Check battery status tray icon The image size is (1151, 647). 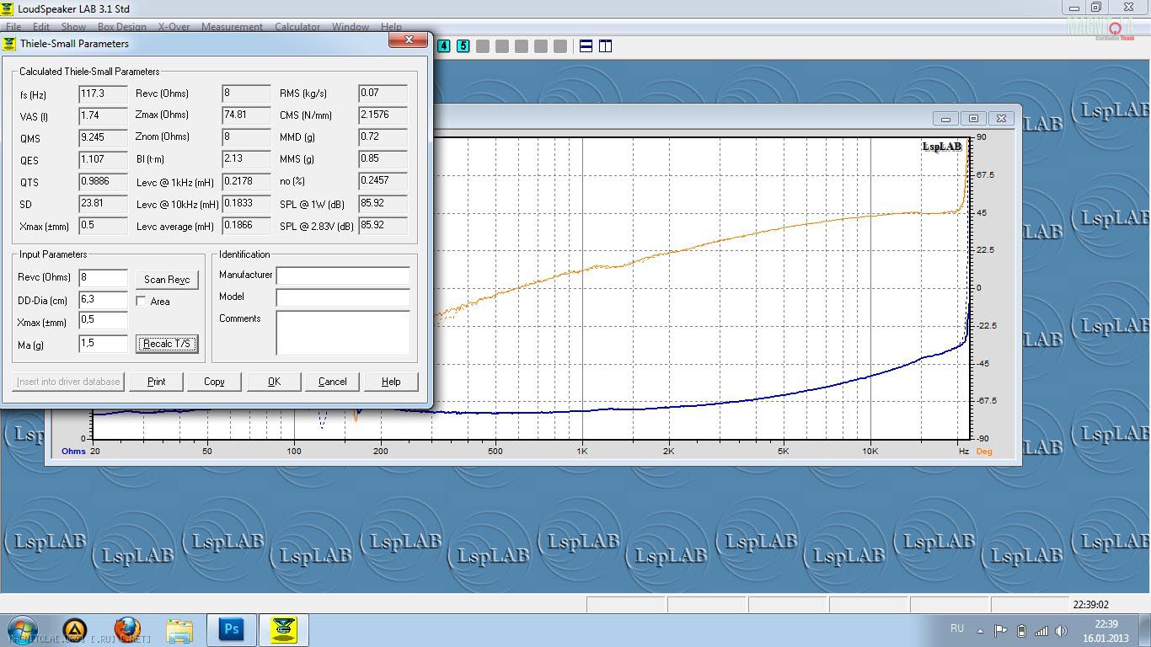[1022, 630]
